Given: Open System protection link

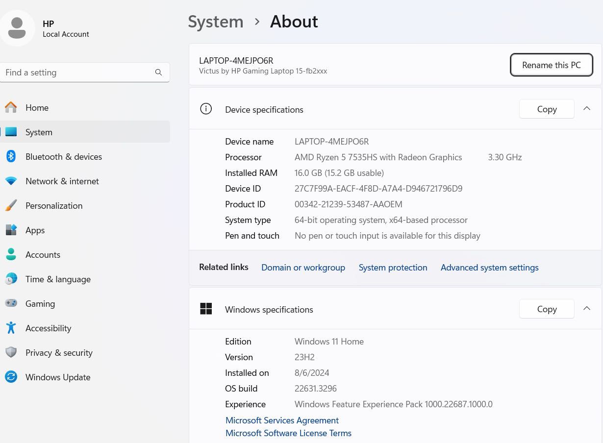Looking at the screenshot, I should tap(393, 268).
